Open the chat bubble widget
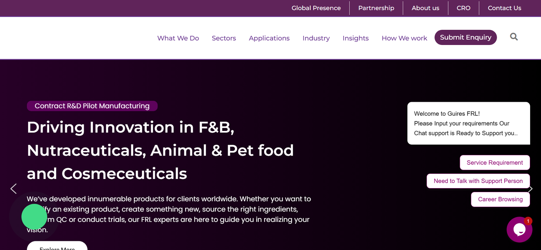Image resolution: width=541 pixels, height=250 pixels. coord(519,230)
